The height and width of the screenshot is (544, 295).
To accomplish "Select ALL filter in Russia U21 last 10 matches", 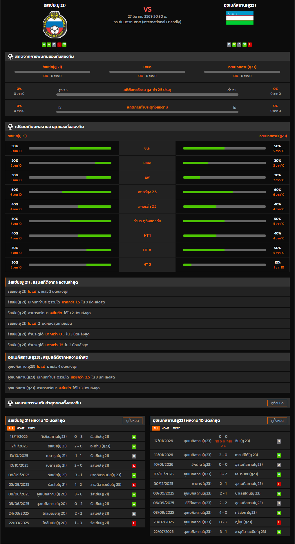I will (x=11, y=429).
